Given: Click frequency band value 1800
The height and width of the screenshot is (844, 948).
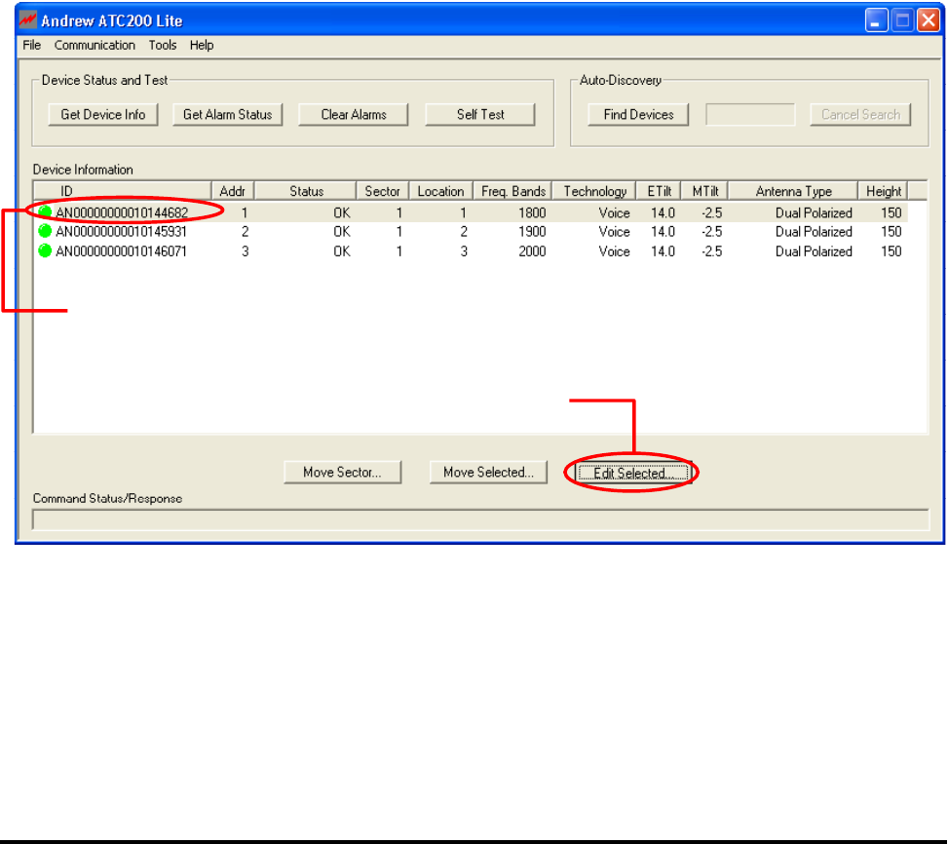Looking at the screenshot, I should [532, 212].
